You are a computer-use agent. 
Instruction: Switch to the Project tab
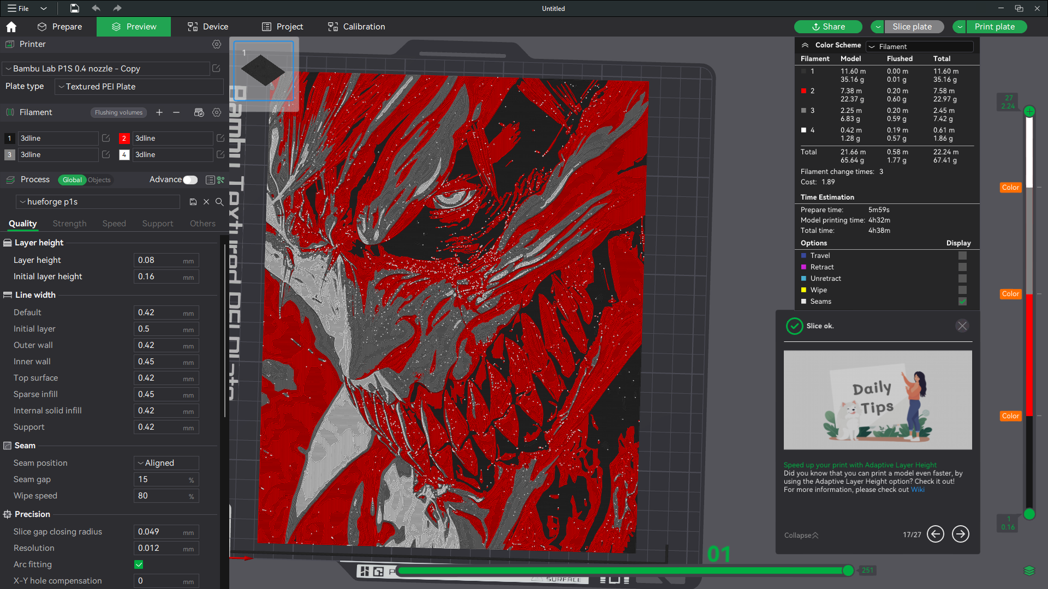[x=282, y=27]
